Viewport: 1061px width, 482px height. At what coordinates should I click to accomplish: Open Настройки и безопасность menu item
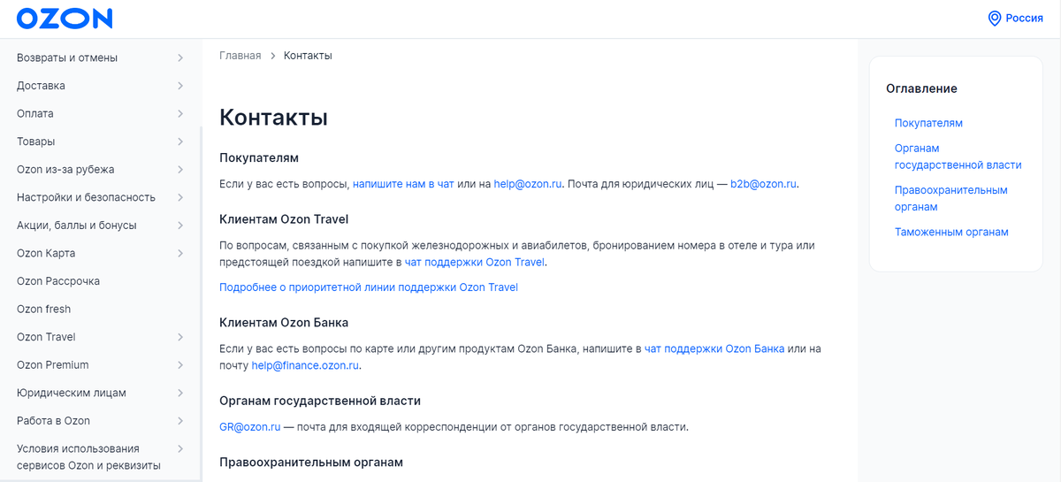[x=86, y=197]
